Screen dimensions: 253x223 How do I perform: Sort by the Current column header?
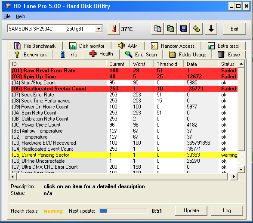point(118,64)
